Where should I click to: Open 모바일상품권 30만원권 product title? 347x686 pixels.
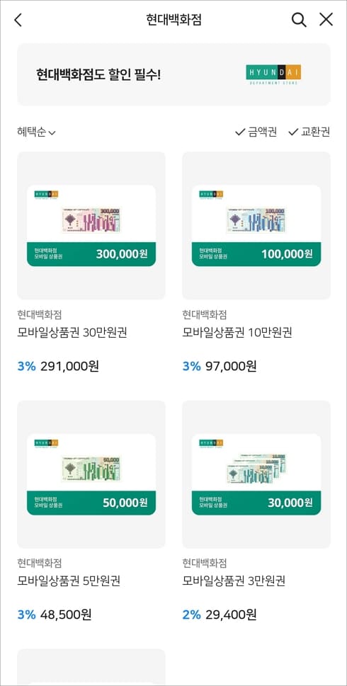[x=72, y=333]
